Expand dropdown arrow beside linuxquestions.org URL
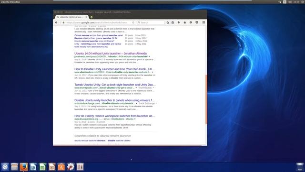The image size is (305, 172). point(135,119)
